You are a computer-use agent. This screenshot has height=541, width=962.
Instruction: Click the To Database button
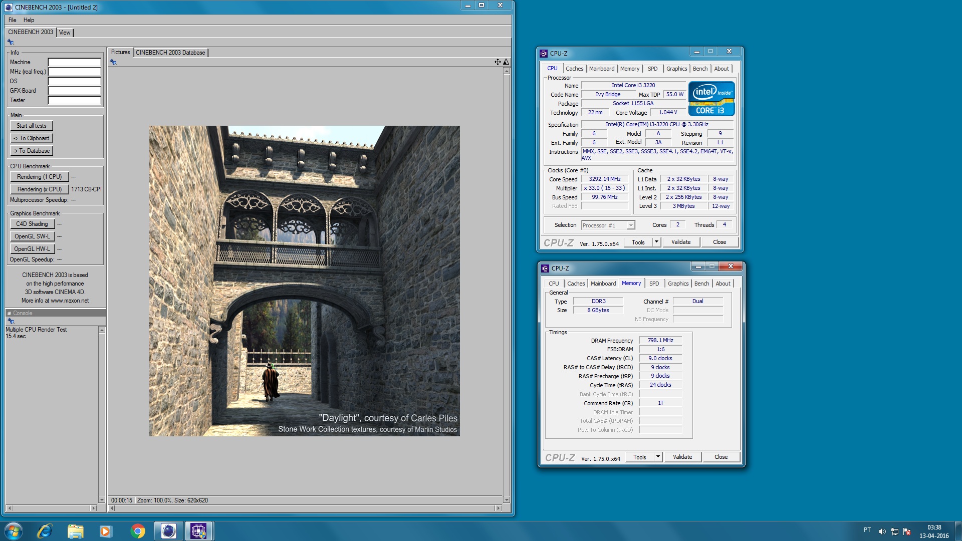(x=32, y=151)
